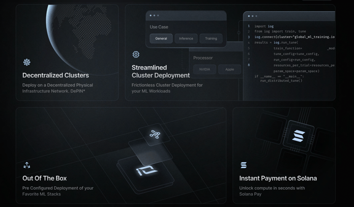Click the snowflake icon above Decentralized Clusters

coord(26,62)
